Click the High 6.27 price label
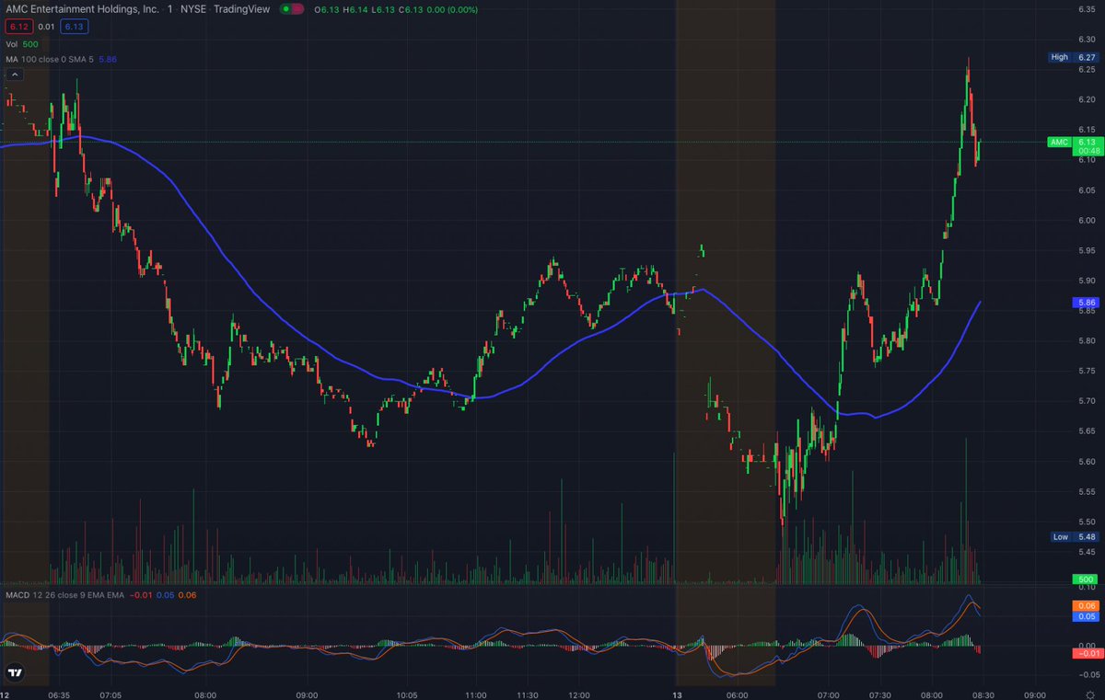The image size is (1105, 700). pos(1074,57)
